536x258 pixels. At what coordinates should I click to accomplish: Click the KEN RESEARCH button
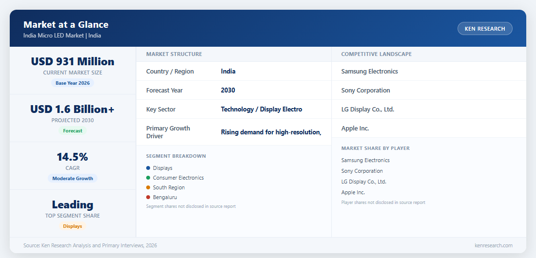485,29
